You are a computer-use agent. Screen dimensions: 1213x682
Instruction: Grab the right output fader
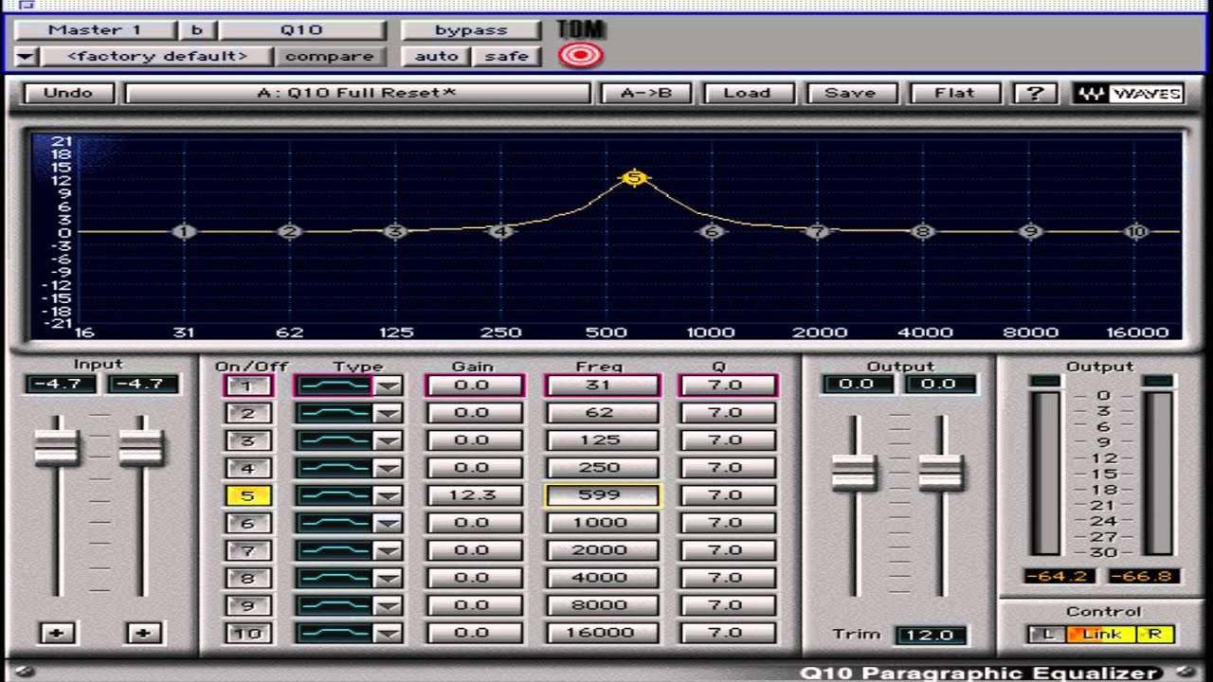[x=941, y=471]
